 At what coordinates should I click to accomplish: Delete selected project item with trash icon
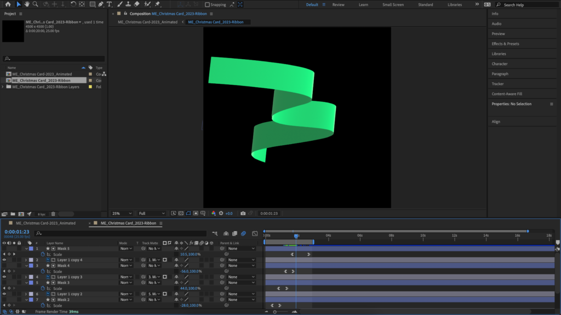pyautogui.click(x=53, y=214)
